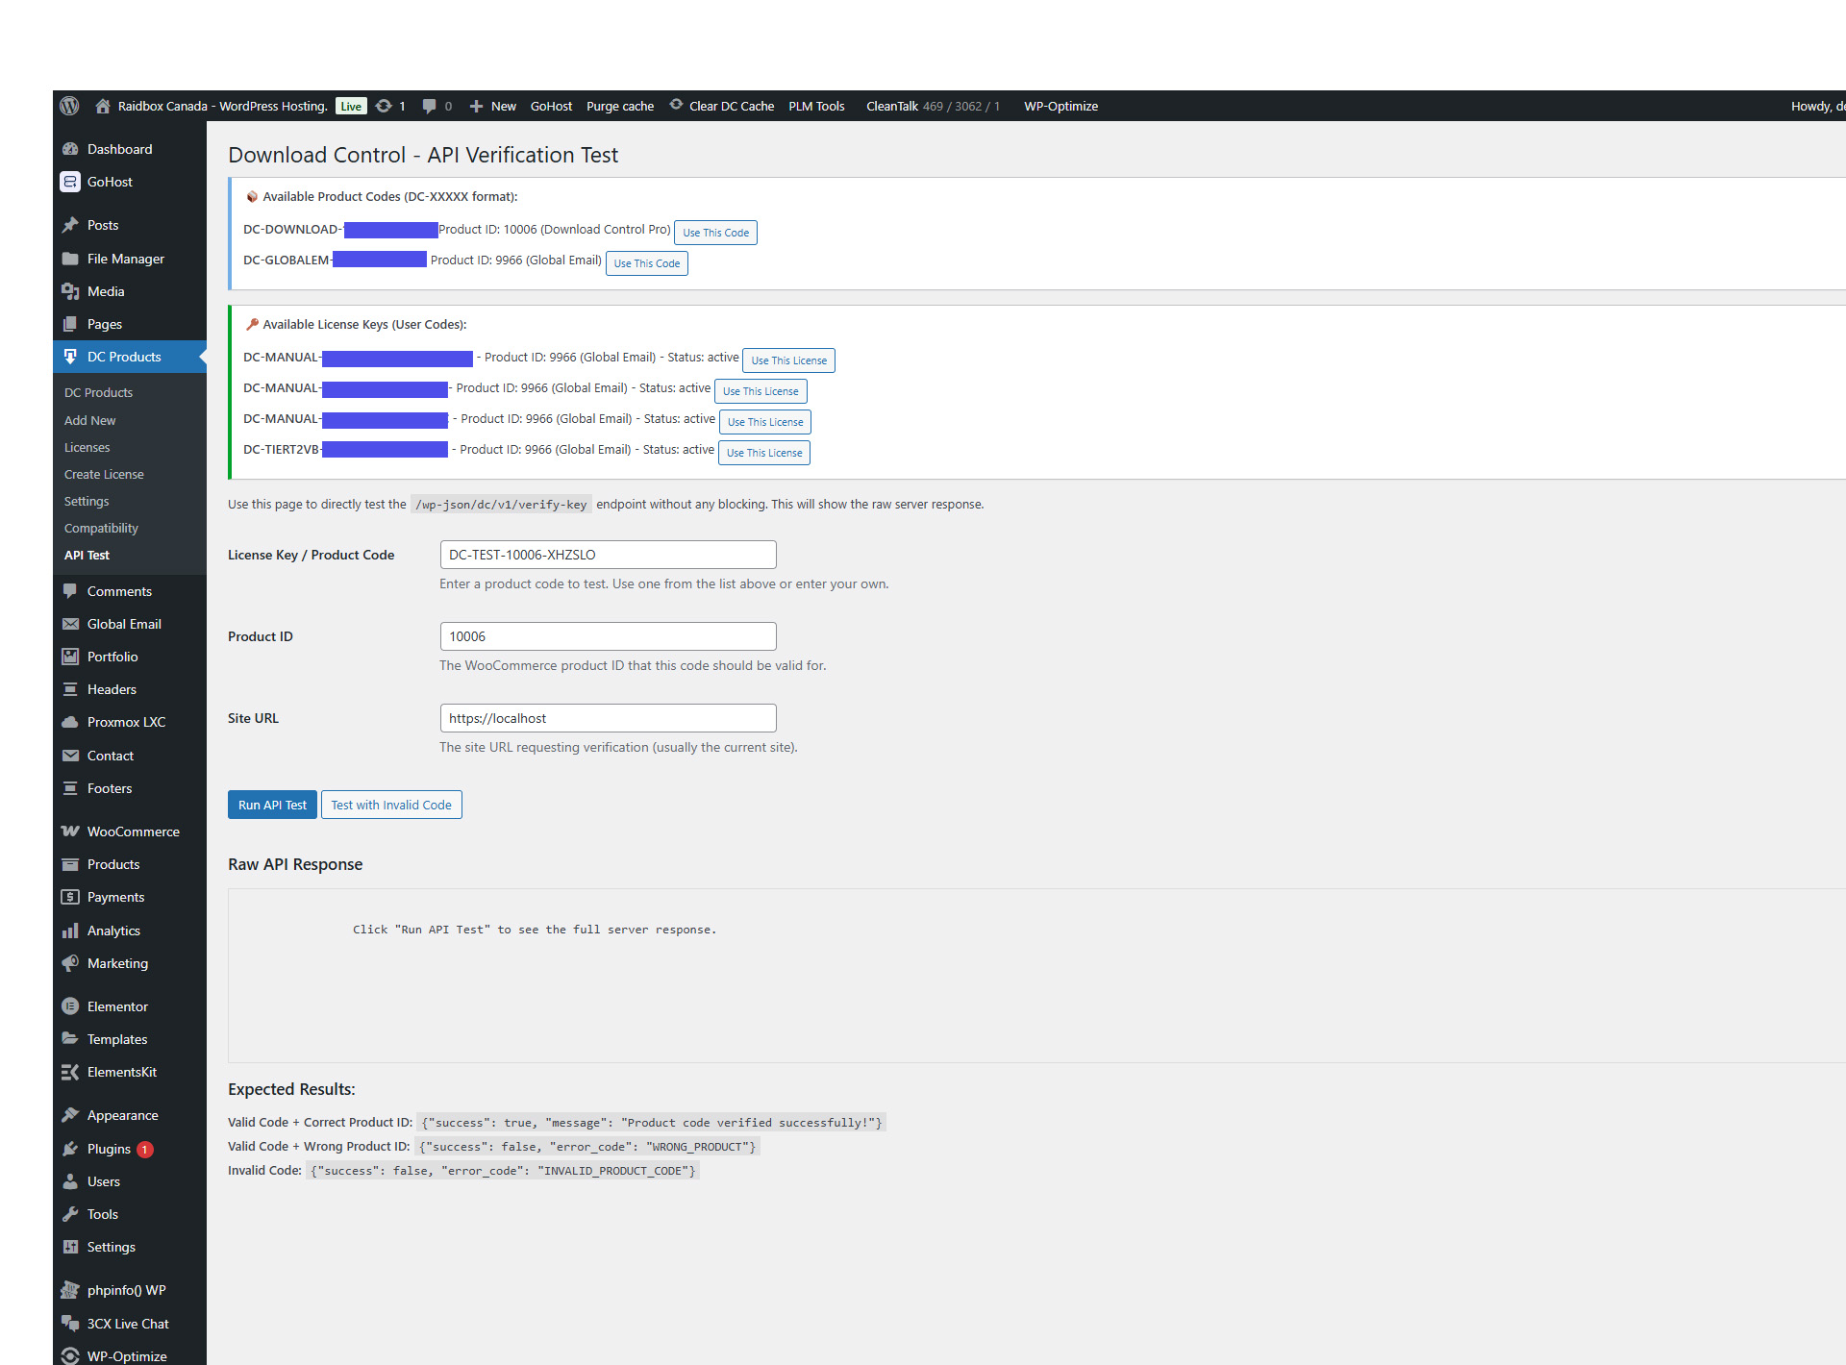Open PLM Tools in admin bar
The width and height of the screenshot is (1846, 1365).
pos(816,106)
